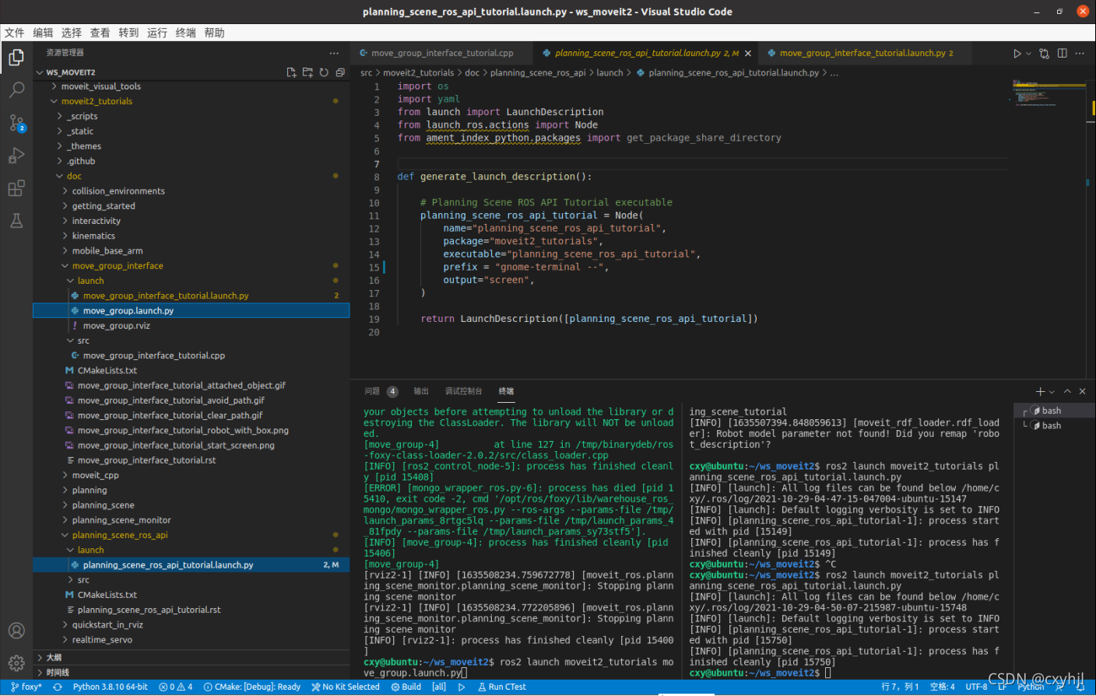
Task: Click Run CTest in status bar
Action: pyautogui.click(x=502, y=687)
